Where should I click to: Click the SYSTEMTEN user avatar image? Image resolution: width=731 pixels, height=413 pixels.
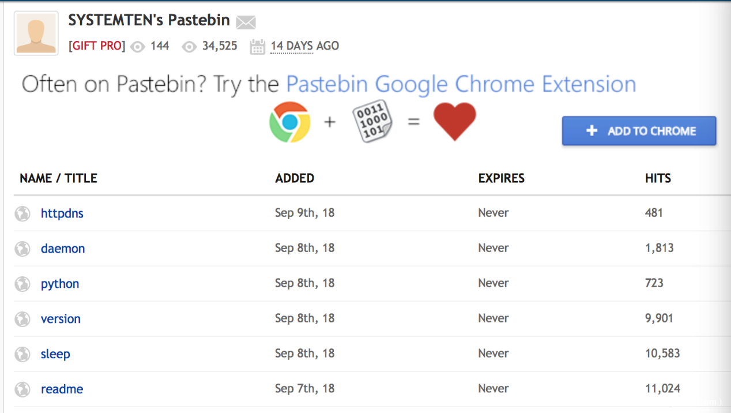click(x=36, y=33)
